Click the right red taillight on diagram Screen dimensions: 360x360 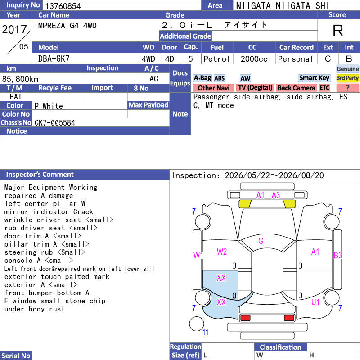click(x=289, y=318)
